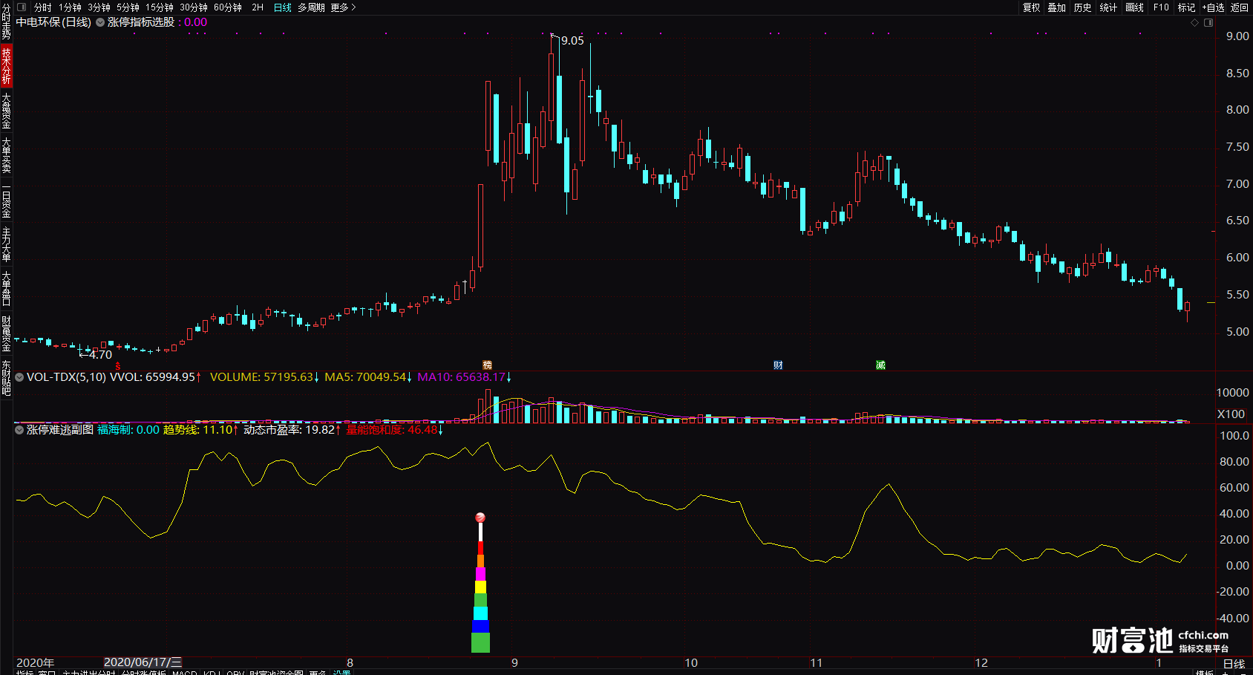Click the 中电环保(日线) stock title
1253x675 pixels.
[53, 22]
